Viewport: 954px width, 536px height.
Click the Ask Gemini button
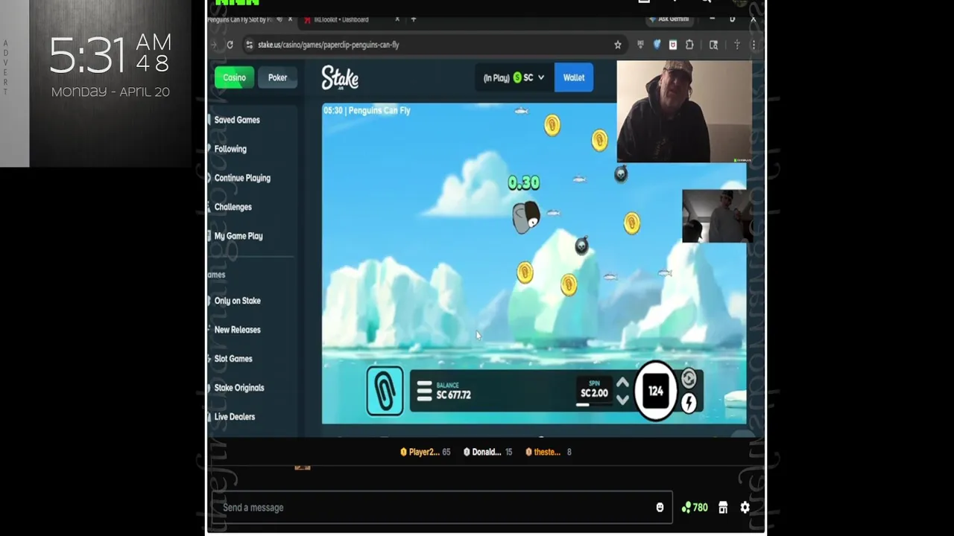pyautogui.click(x=669, y=19)
